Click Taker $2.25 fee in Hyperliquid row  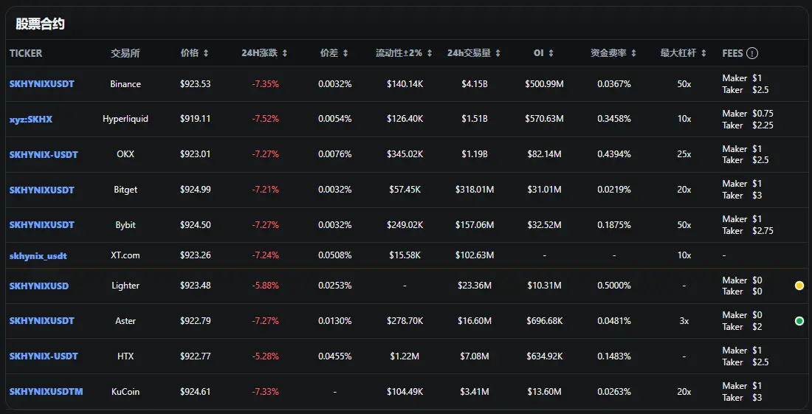pos(748,125)
